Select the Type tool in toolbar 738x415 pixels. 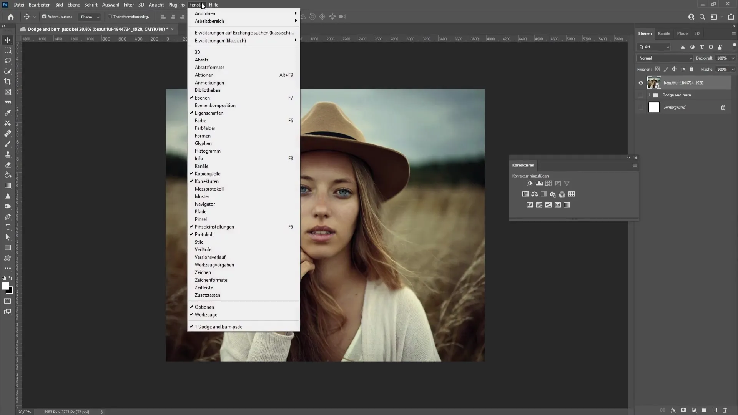[8, 228]
